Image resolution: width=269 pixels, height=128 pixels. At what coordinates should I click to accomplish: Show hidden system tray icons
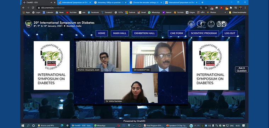[x=195, y=126]
